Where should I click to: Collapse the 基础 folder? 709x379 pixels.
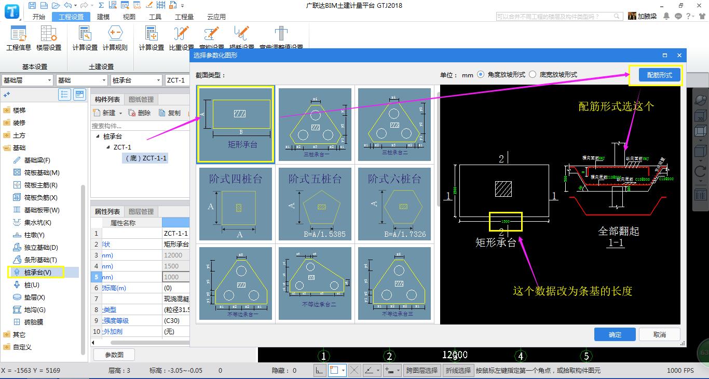point(7,148)
